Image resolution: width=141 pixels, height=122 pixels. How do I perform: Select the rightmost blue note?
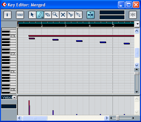click(127, 43)
